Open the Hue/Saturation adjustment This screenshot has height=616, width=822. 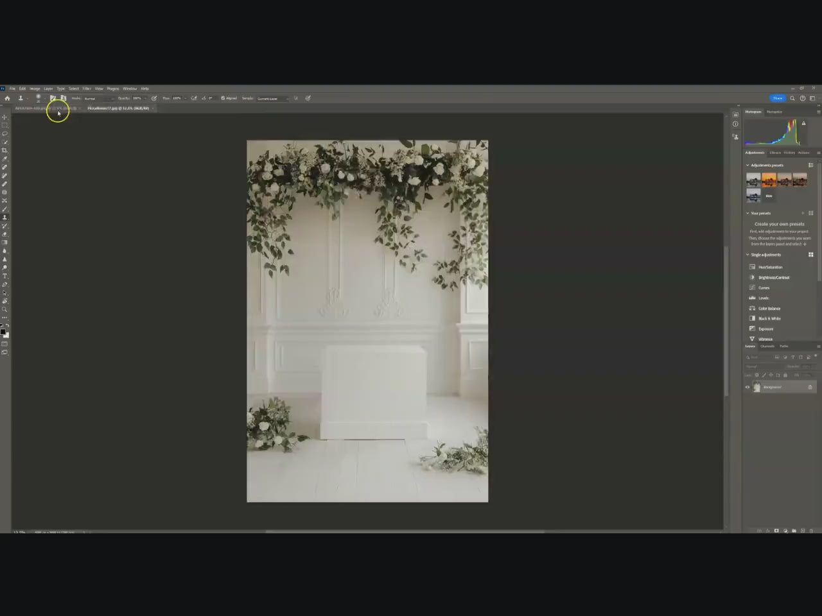pos(770,267)
